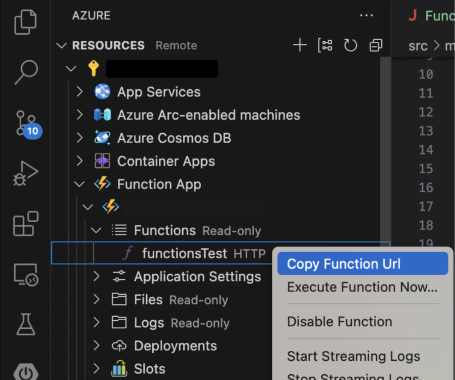Click the AZURE panel title
The width and height of the screenshot is (455, 380).
[x=91, y=15]
